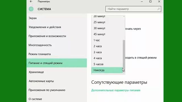
Task: Open Приложения и возможности section
Action: click(57, 36)
